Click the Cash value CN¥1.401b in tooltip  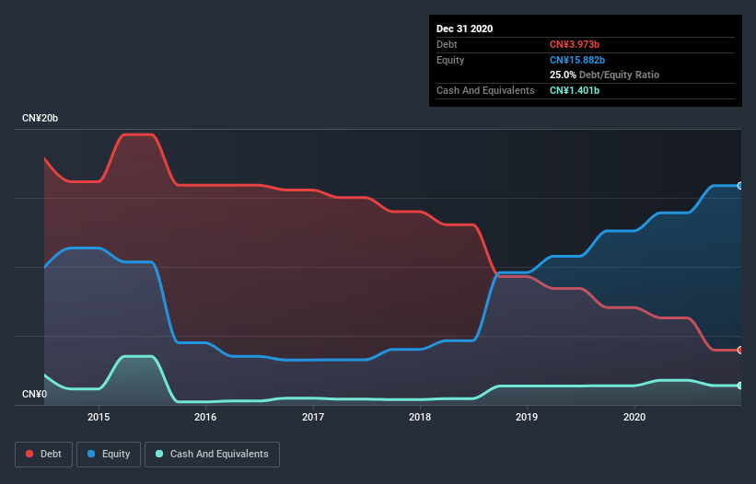coord(575,90)
